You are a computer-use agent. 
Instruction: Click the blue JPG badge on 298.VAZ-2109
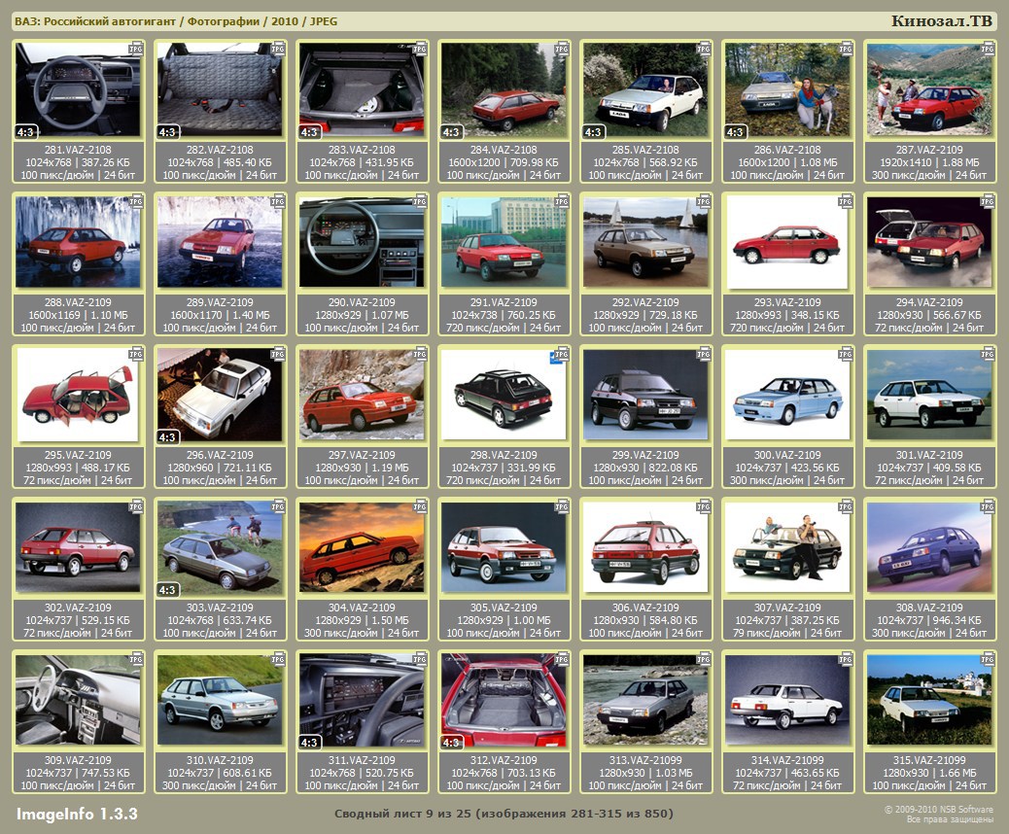pos(560,355)
